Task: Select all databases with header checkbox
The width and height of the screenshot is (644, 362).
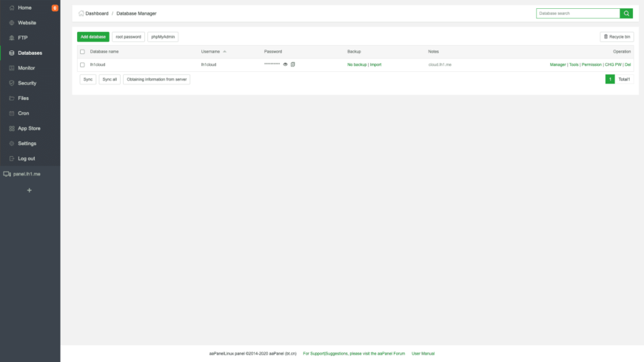Action: pyautogui.click(x=82, y=52)
